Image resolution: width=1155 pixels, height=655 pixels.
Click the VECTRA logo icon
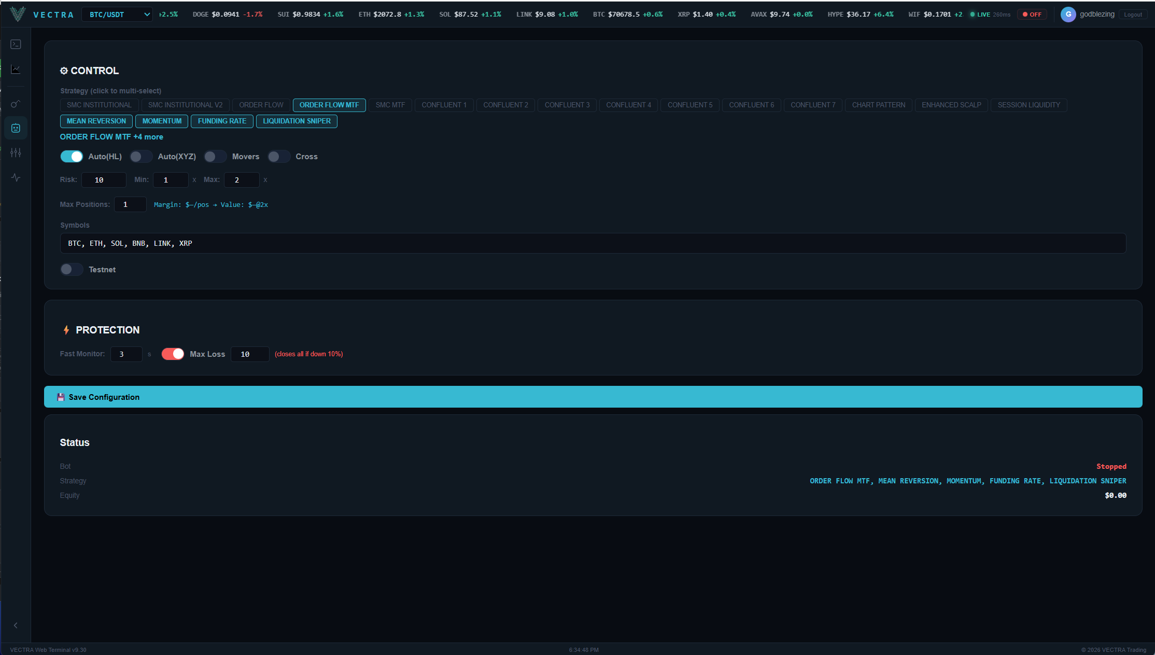click(17, 14)
